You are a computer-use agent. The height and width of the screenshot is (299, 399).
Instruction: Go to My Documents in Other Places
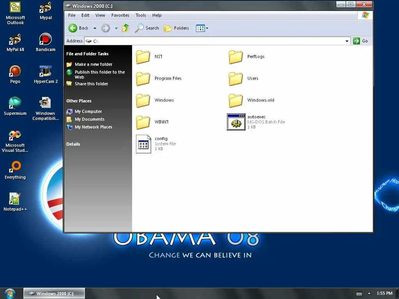click(89, 119)
